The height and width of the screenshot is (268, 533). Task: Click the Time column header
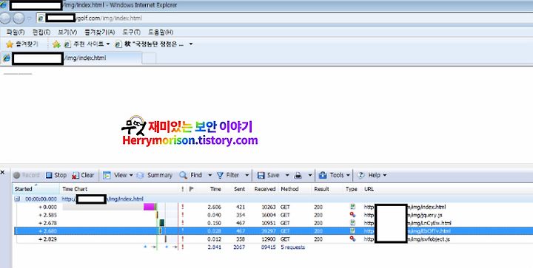[215, 189]
